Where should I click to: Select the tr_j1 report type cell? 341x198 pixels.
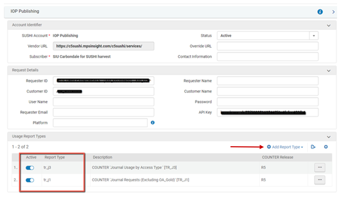coord(47,180)
